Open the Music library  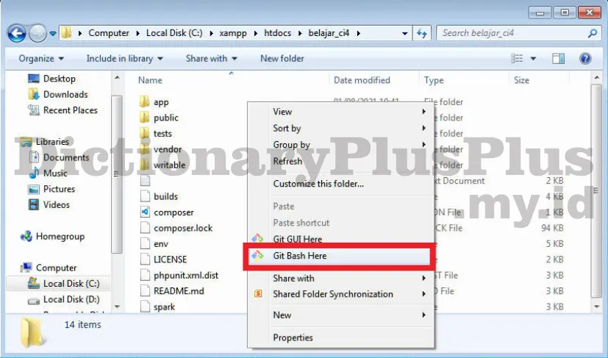(x=48, y=173)
